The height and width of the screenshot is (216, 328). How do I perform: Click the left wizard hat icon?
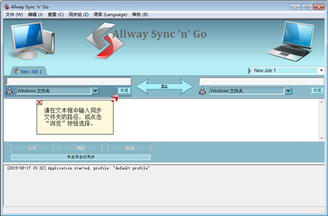coord(10,91)
